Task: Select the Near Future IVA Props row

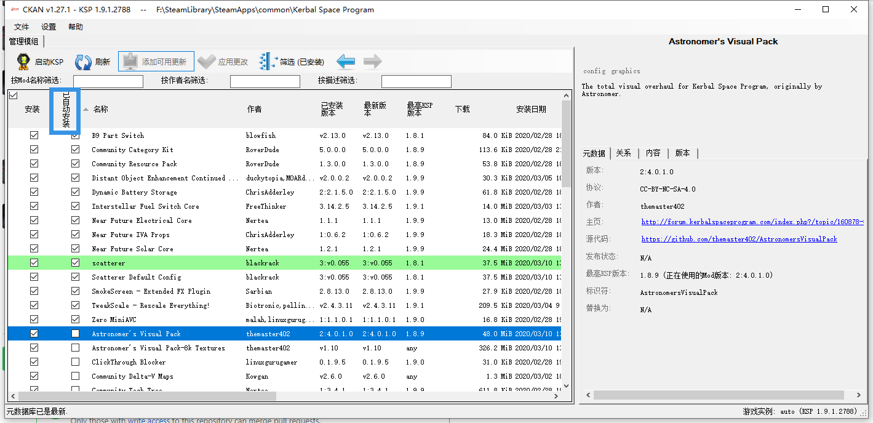Action: coord(284,235)
